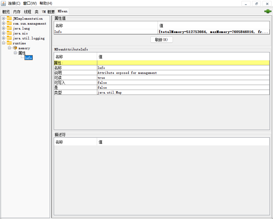Click the 名称 column header in 属性值
The width and height of the screenshot is (273, 219).
pyautogui.click(x=106, y=25)
